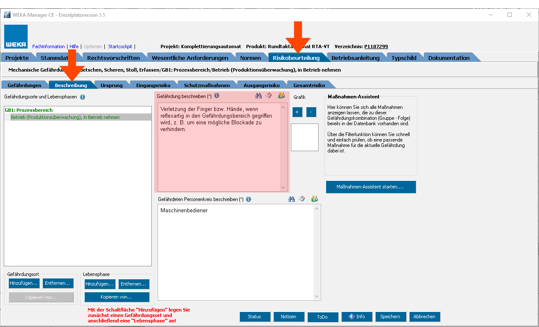Switch to the Schutzmaßnahmen sub-tab
The image size is (539, 327).
[207, 85]
